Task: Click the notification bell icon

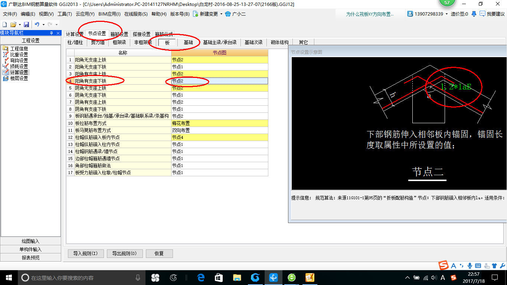Action: [474, 14]
